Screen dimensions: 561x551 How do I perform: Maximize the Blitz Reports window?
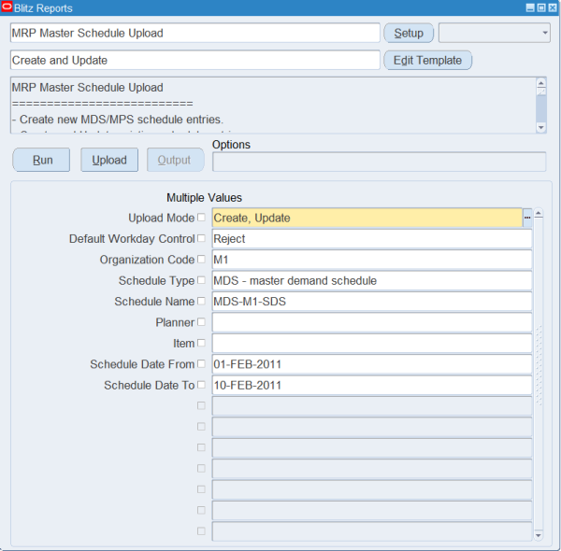541,7
